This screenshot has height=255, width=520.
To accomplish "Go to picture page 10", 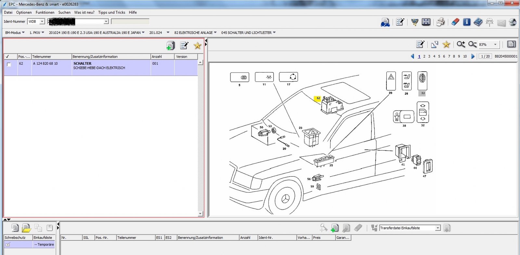I will [465, 56].
